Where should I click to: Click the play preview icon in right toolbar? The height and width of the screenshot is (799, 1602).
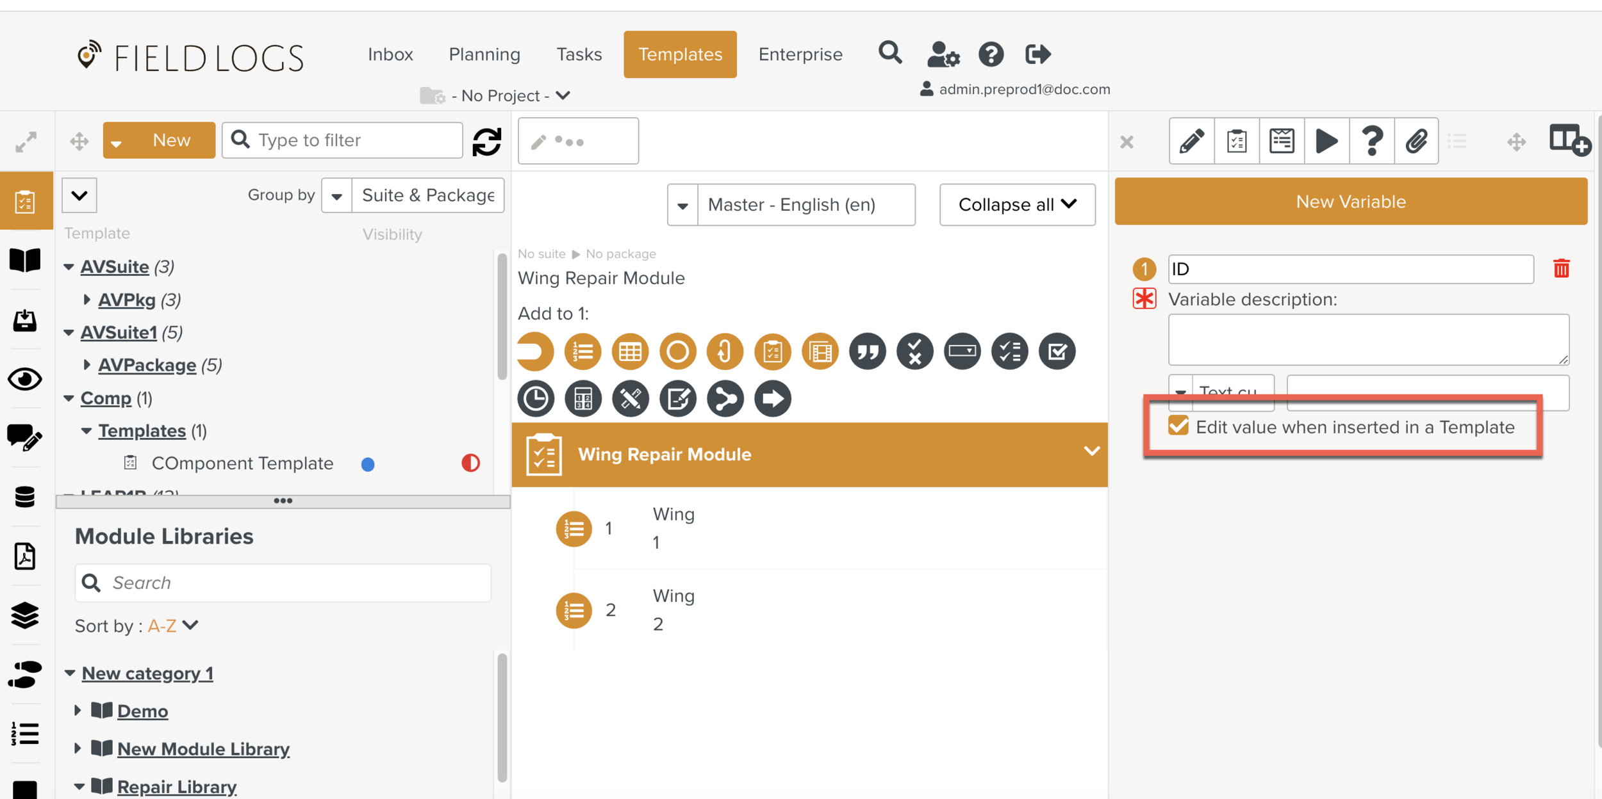(1326, 141)
